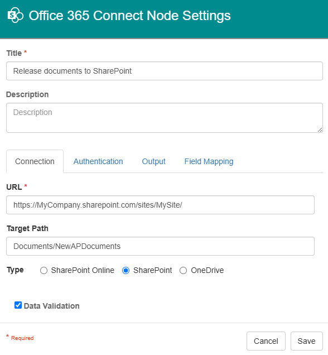The image size is (328, 355).
Task: Pick the OneDrive type radio button
Action: click(183, 270)
